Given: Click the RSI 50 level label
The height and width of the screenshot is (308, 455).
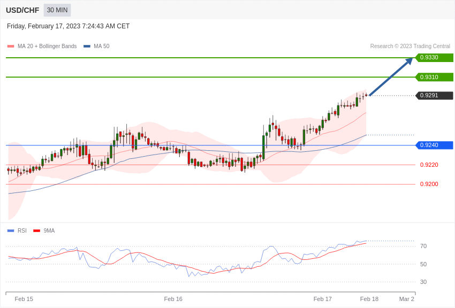Looking at the screenshot, I should (423, 264).
